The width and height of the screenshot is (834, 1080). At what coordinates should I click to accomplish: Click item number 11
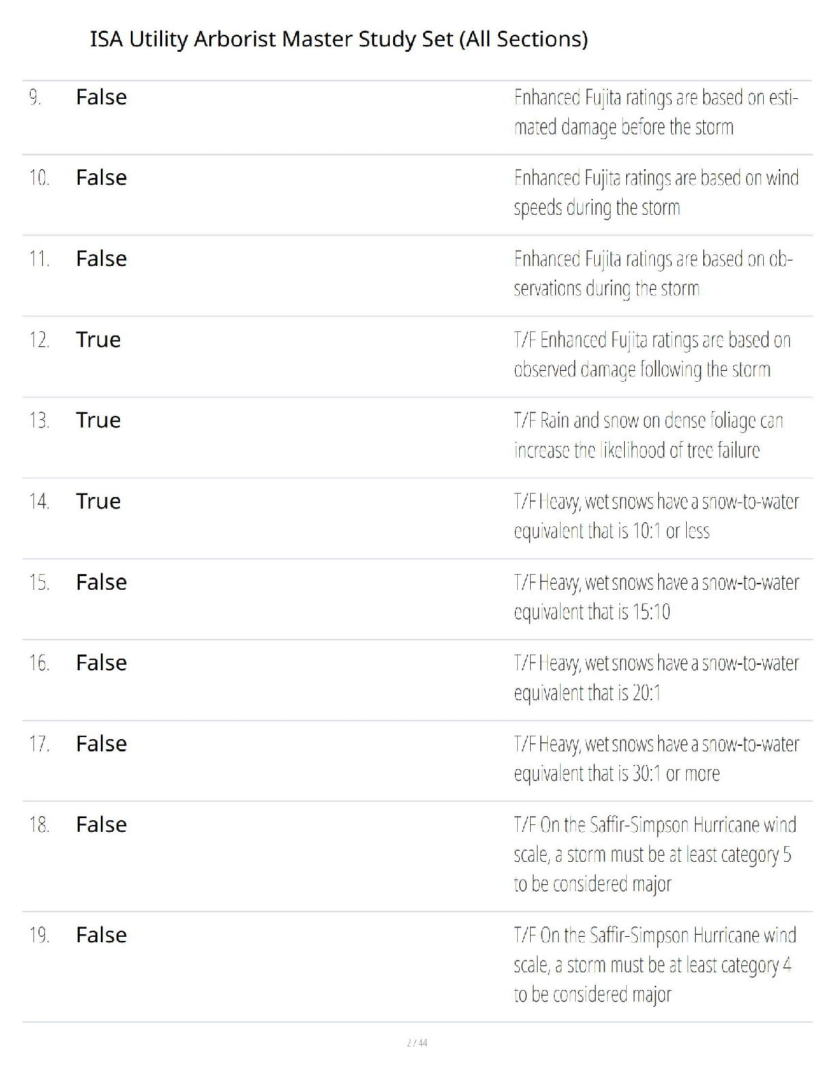[x=39, y=259]
